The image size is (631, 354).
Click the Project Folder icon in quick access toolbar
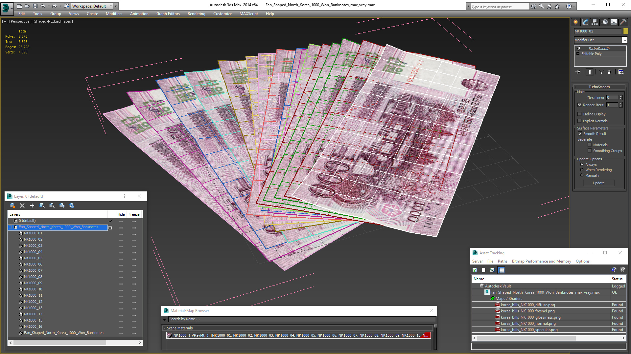(67, 6)
